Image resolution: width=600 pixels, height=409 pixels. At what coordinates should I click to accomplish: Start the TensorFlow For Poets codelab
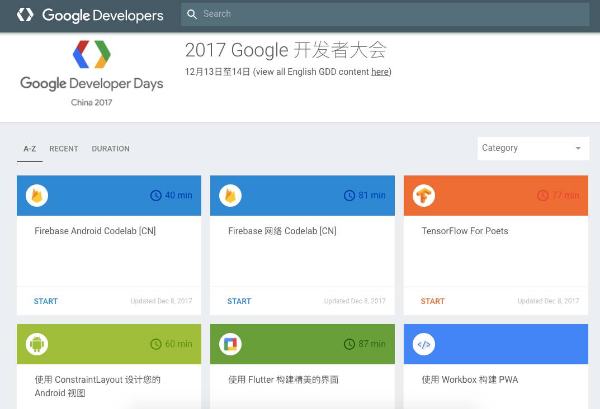pyautogui.click(x=432, y=301)
